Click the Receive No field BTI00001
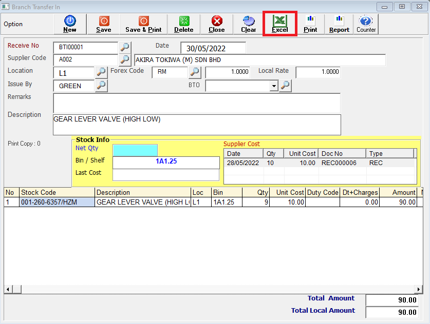 coord(86,47)
